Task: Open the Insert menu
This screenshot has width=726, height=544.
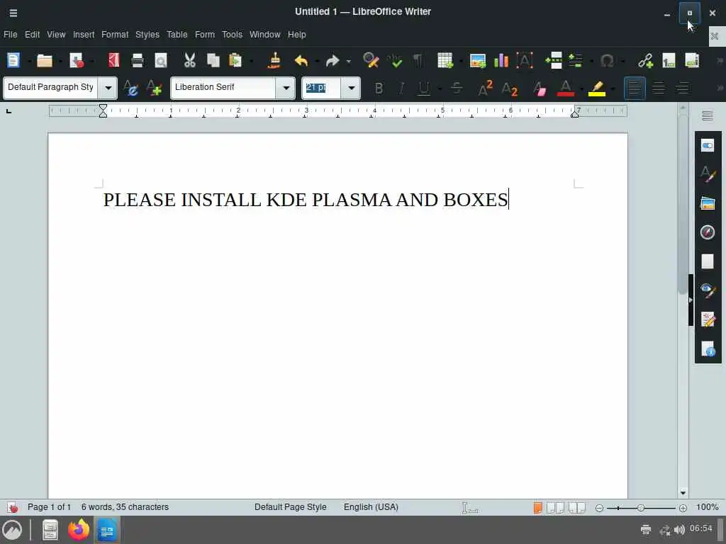Action: click(84, 35)
